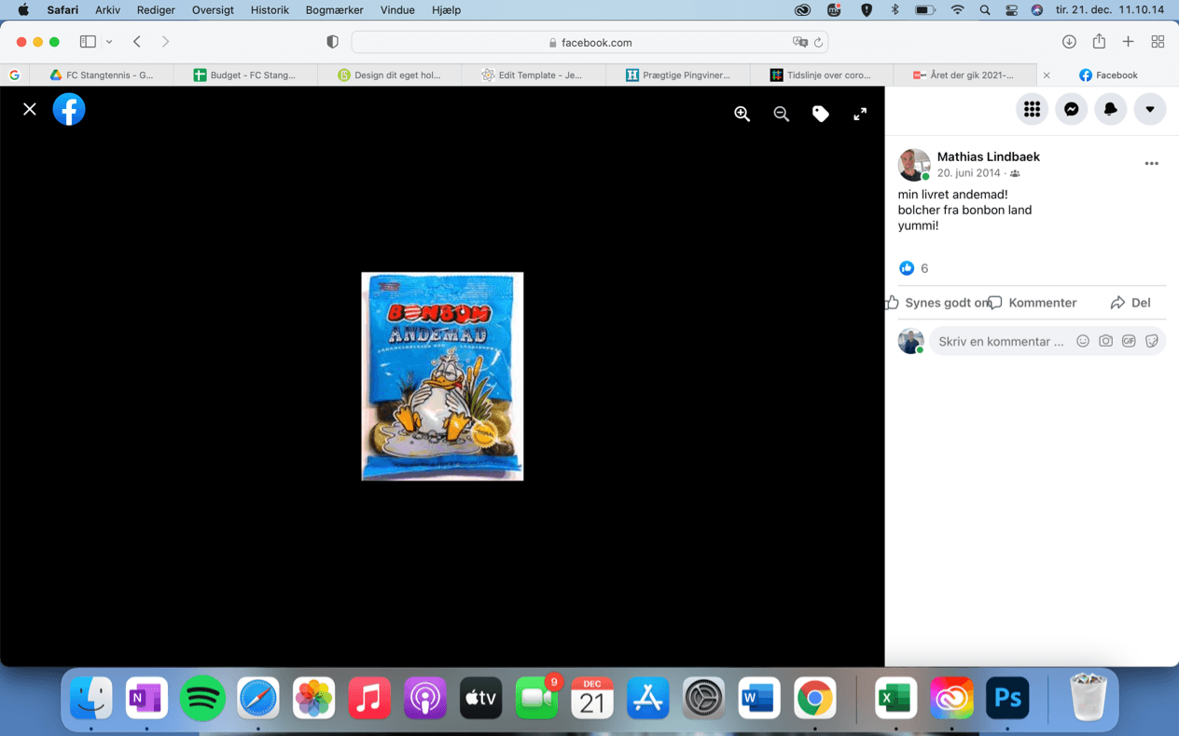Open Safari share menu
Image resolution: width=1179 pixels, height=736 pixels.
click(x=1099, y=42)
